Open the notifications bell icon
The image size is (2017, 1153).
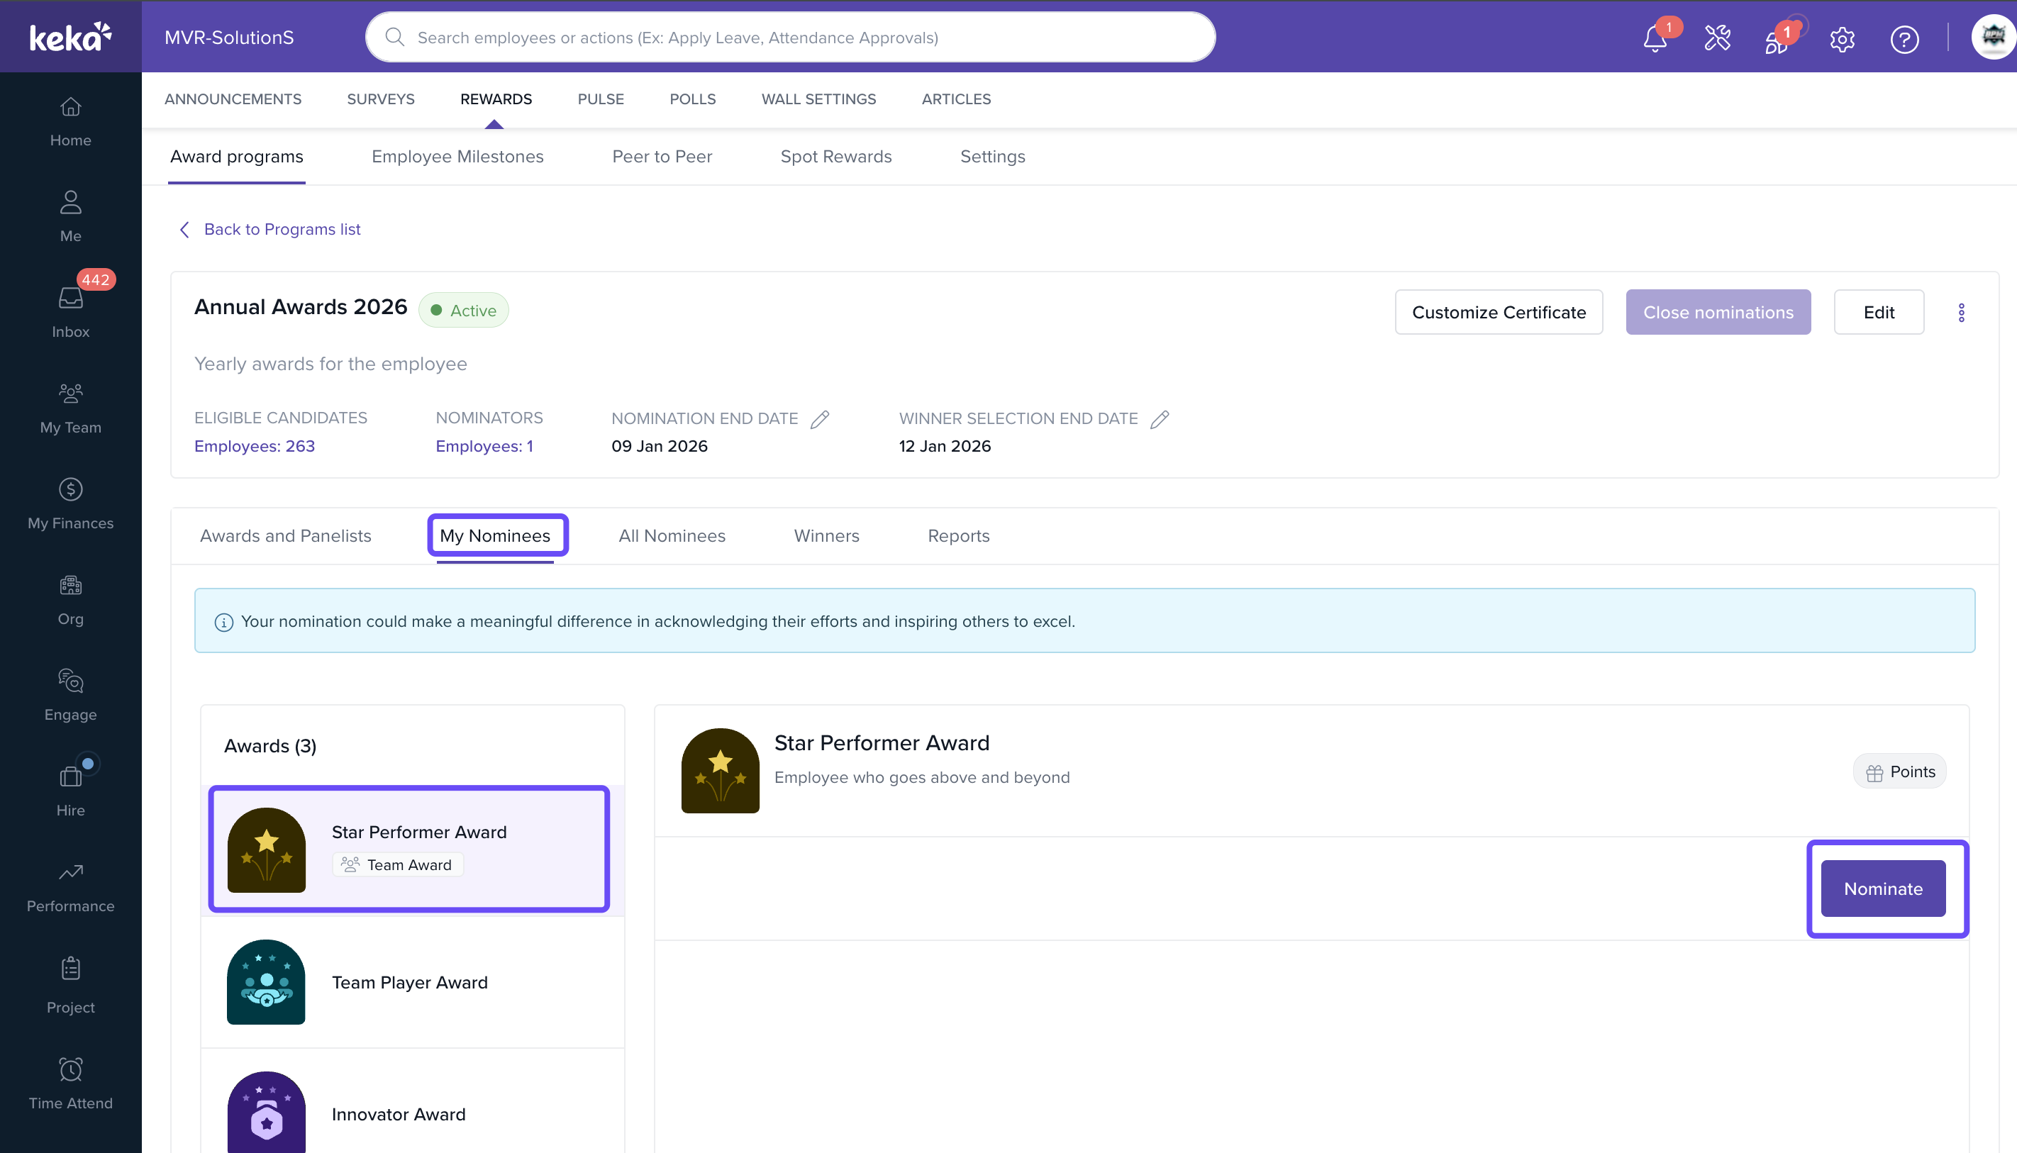(1655, 38)
